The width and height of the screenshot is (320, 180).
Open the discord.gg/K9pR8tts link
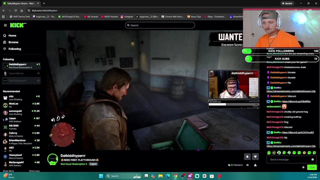click(x=296, y=101)
